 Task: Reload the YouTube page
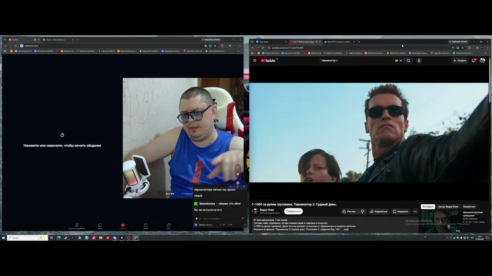point(263,48)
